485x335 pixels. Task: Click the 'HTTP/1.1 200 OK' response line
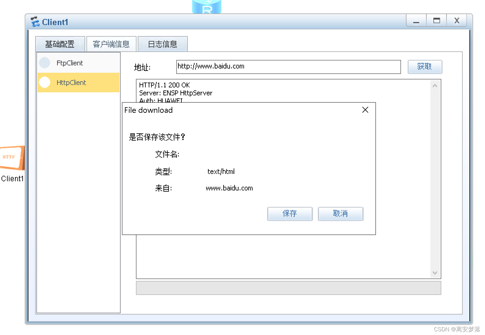tap(164, 85)
